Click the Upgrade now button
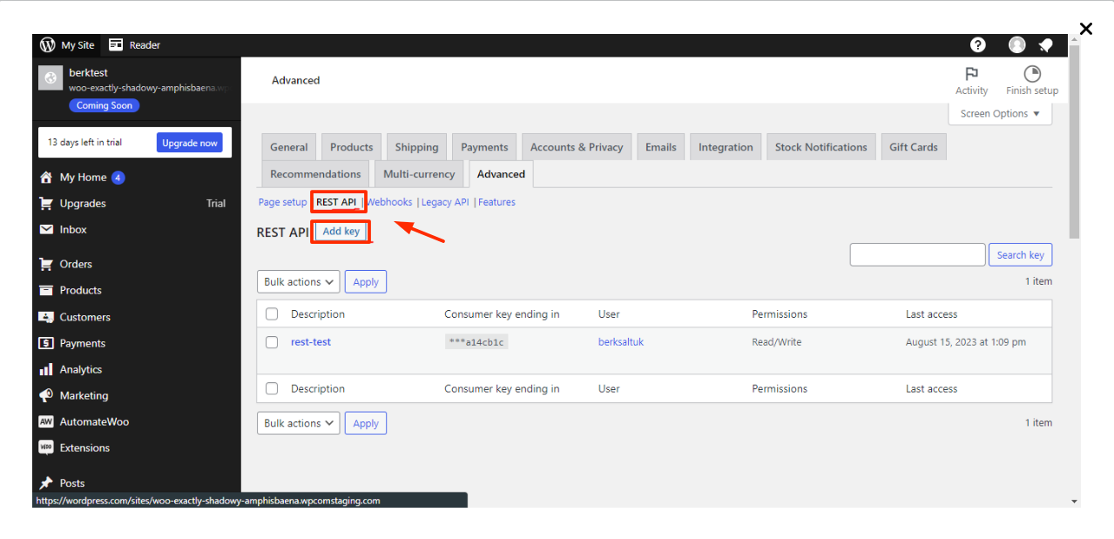 (190, 143)
